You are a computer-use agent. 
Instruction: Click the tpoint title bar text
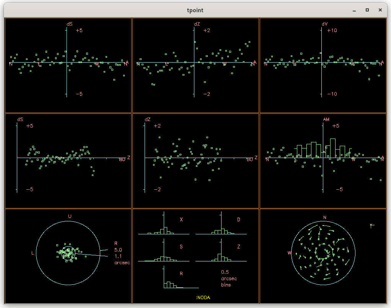tap(195, 10)
